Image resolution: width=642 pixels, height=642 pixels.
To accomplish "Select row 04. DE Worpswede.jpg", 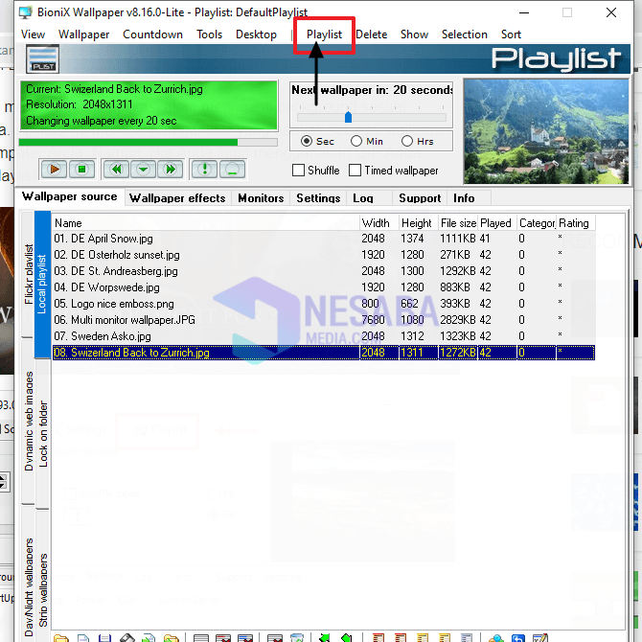I will 324,287.
